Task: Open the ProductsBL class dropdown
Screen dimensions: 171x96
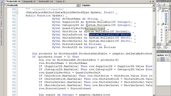Action: point(77,5)
